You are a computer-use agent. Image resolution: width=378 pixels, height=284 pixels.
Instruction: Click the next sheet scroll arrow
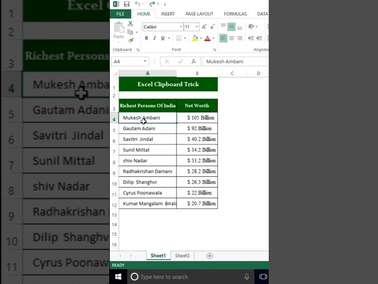131,256
